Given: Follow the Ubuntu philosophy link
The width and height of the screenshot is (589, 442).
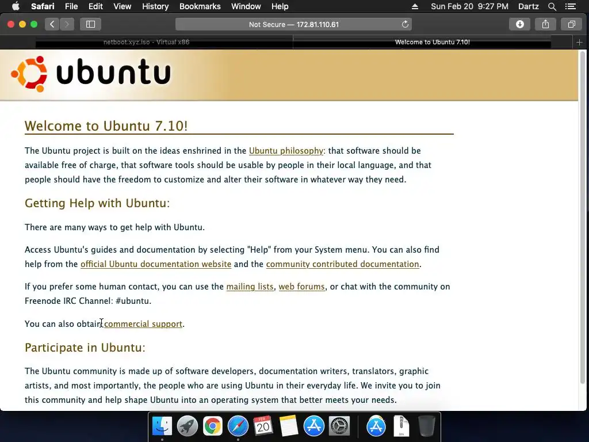Looking at the screenshot, I should pos(286,151).
